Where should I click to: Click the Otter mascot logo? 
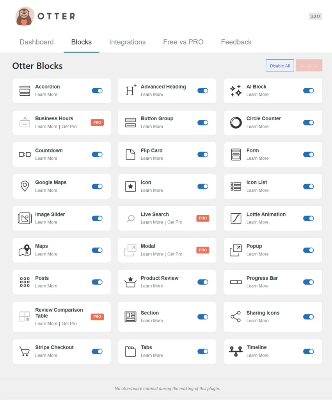click(x=25, y=16)
